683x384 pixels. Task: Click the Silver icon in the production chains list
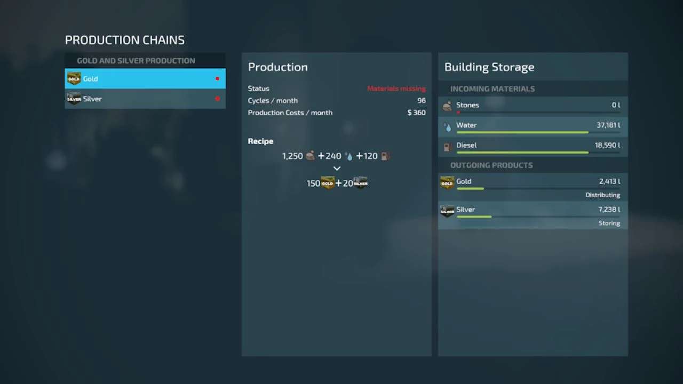[x=74, y=99]
